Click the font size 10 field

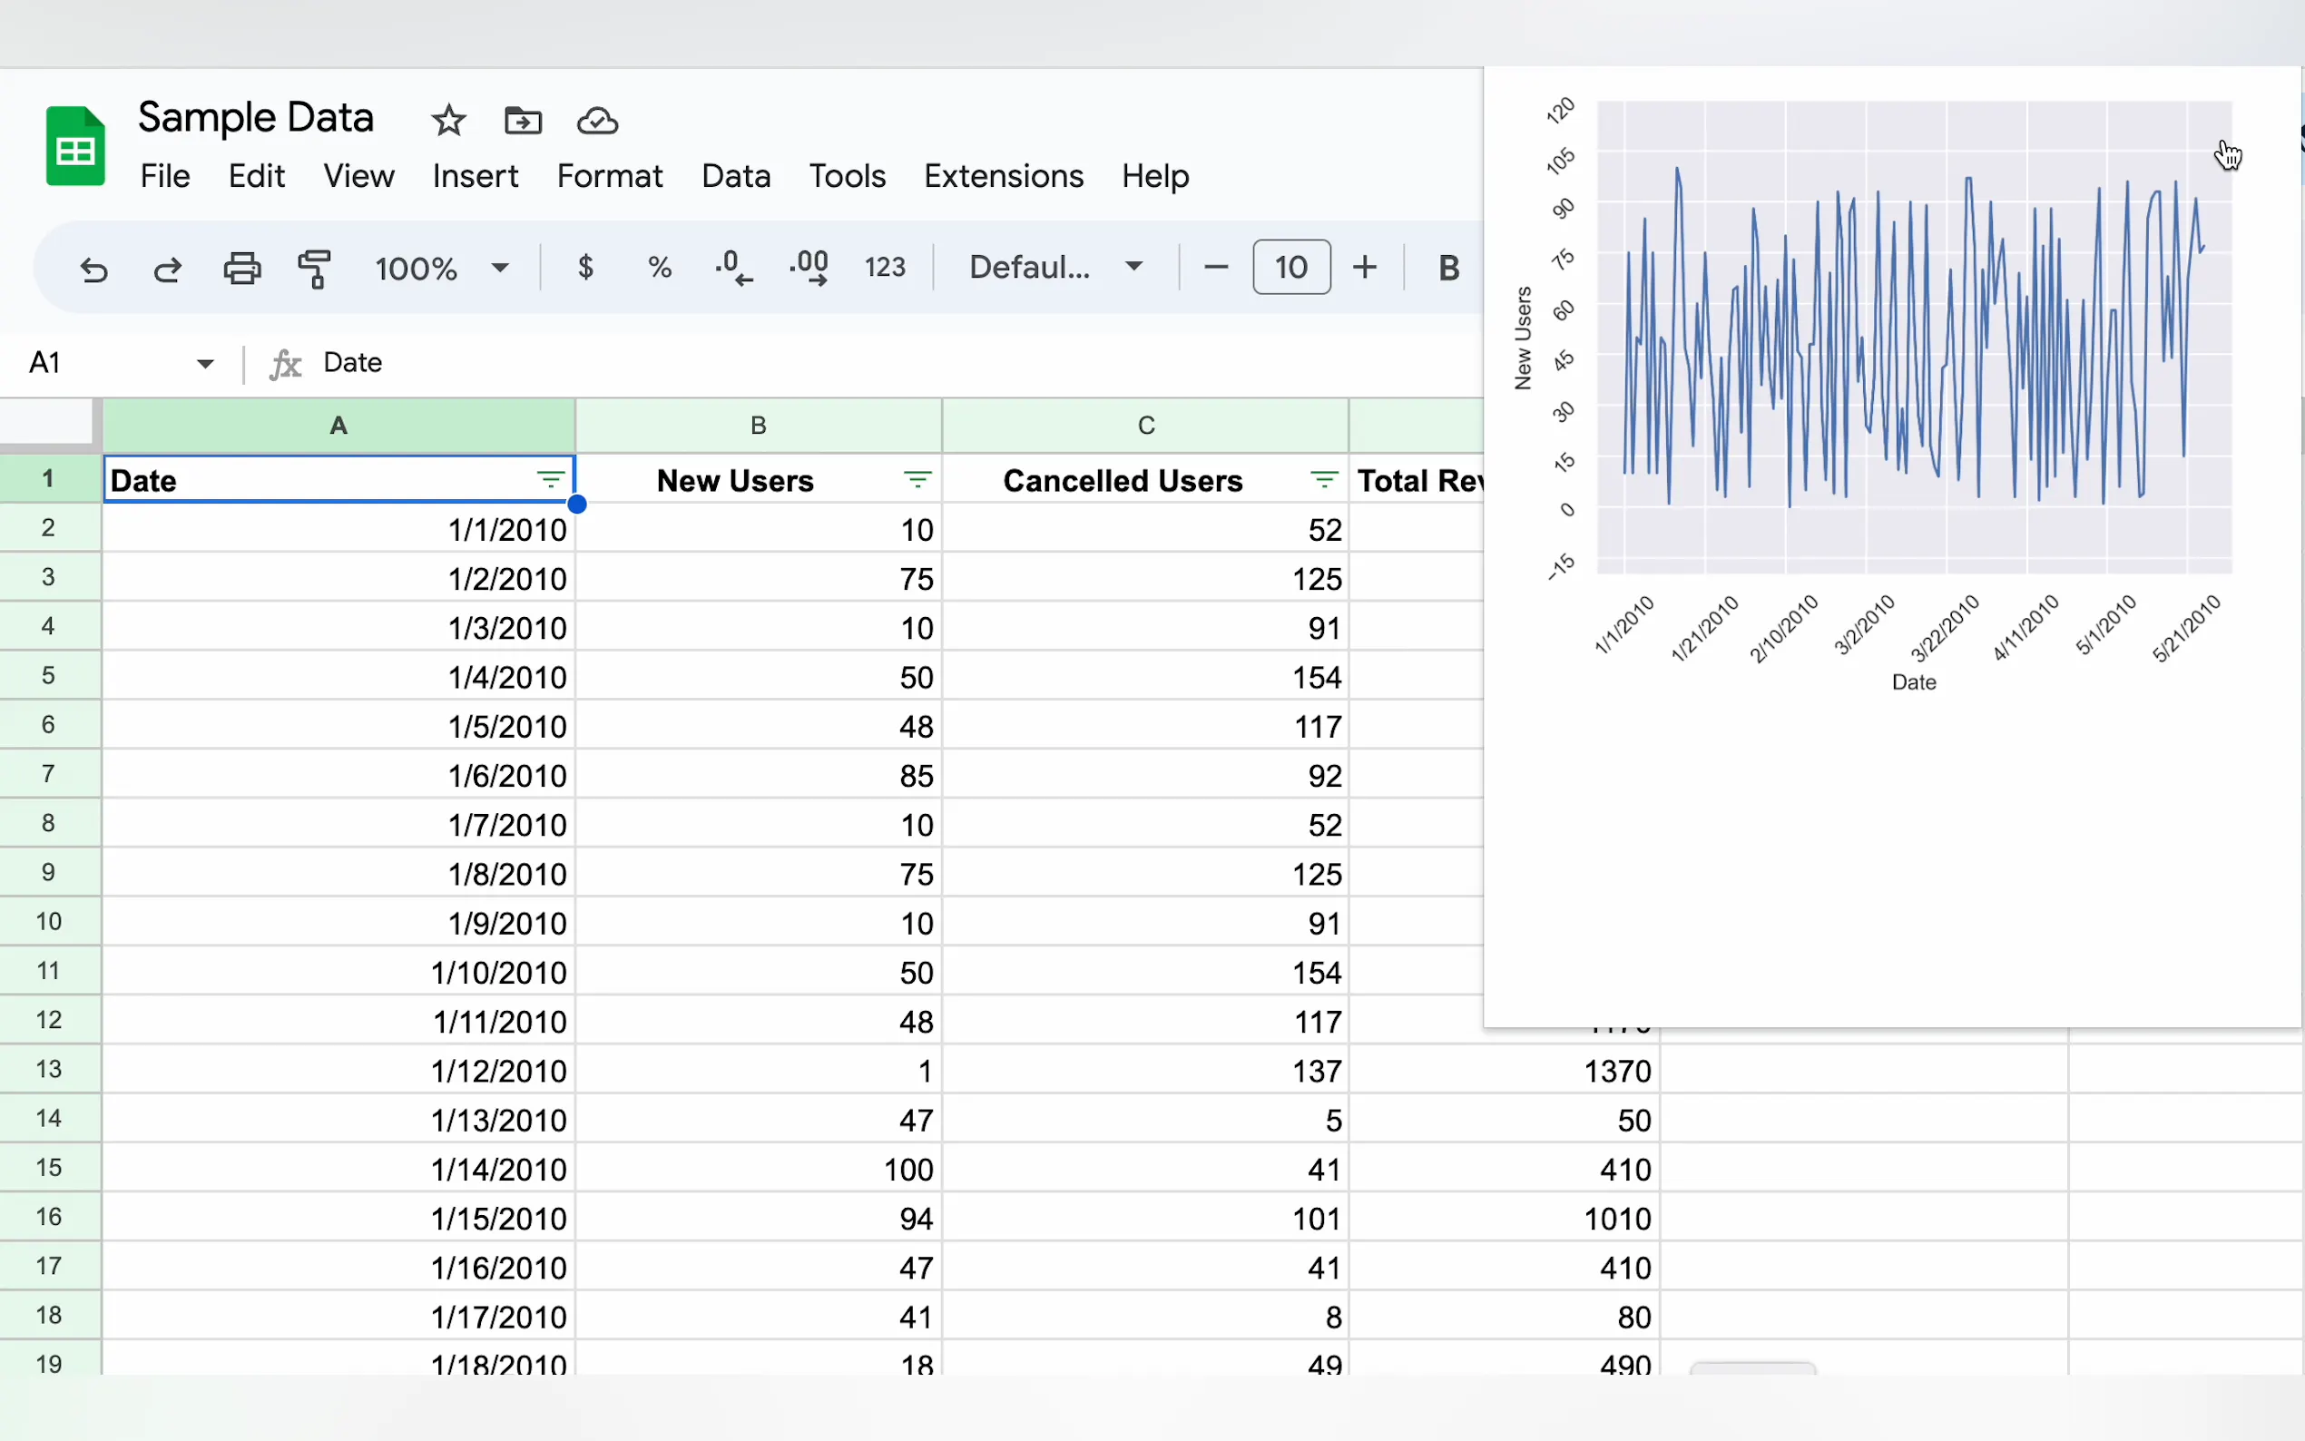click(1291, 268)
